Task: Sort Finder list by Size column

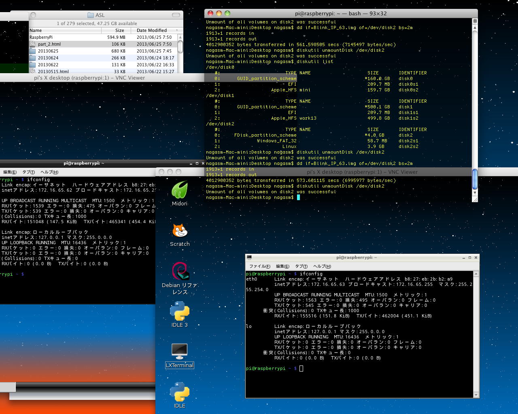Action: point(119,31)
